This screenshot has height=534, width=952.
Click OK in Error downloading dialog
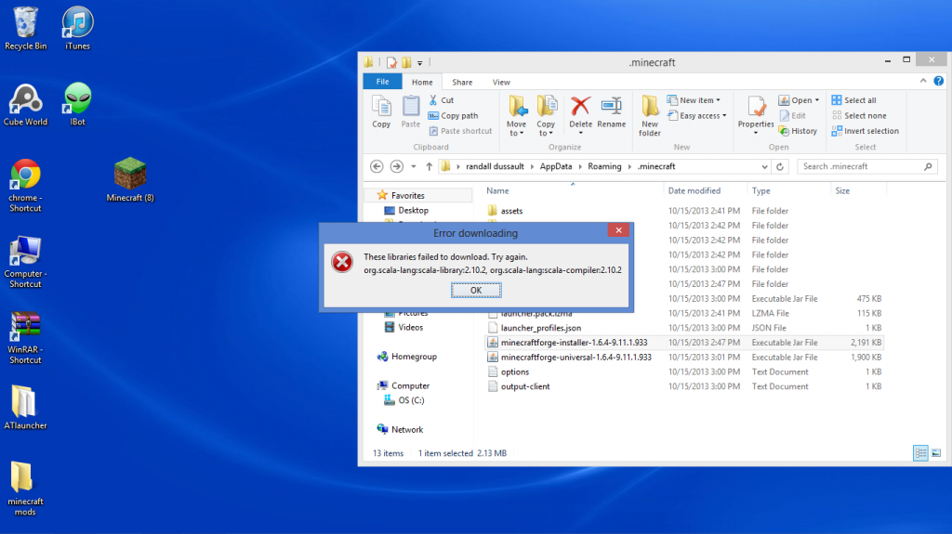(x=475, y=290)
